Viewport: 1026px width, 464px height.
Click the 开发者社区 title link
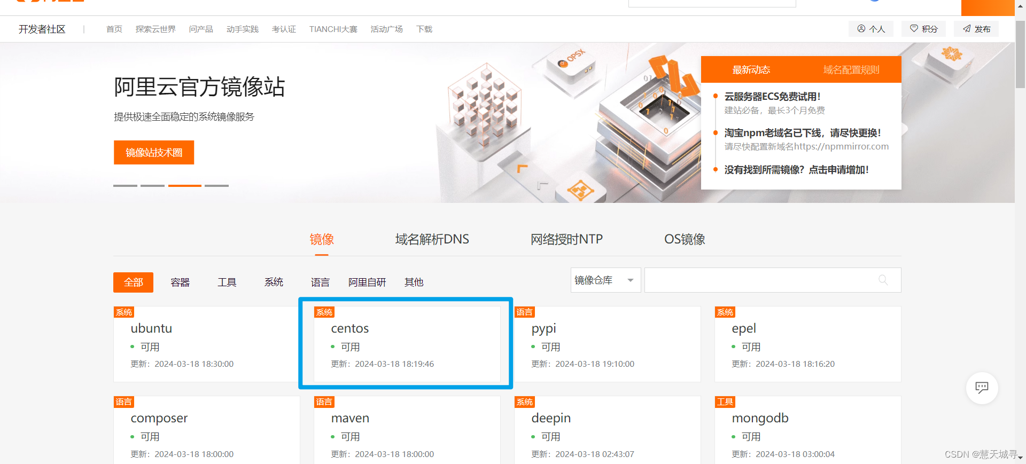[x=42, y=29]
